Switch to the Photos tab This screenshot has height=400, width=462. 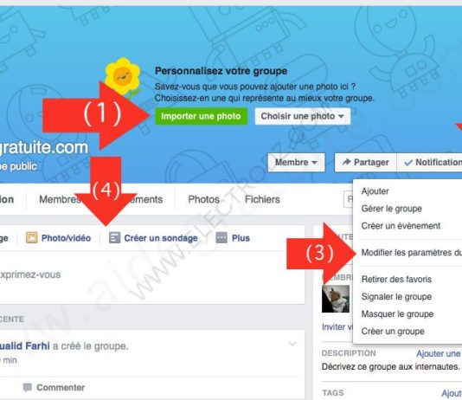coord(203,199)
